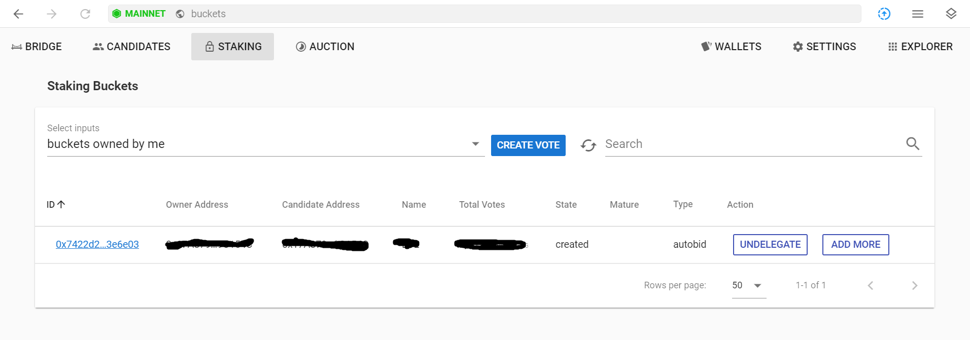Expand the rows per page dropdown
The width and height of the screenshot is (970, 340).
click(x=749, y=285)
